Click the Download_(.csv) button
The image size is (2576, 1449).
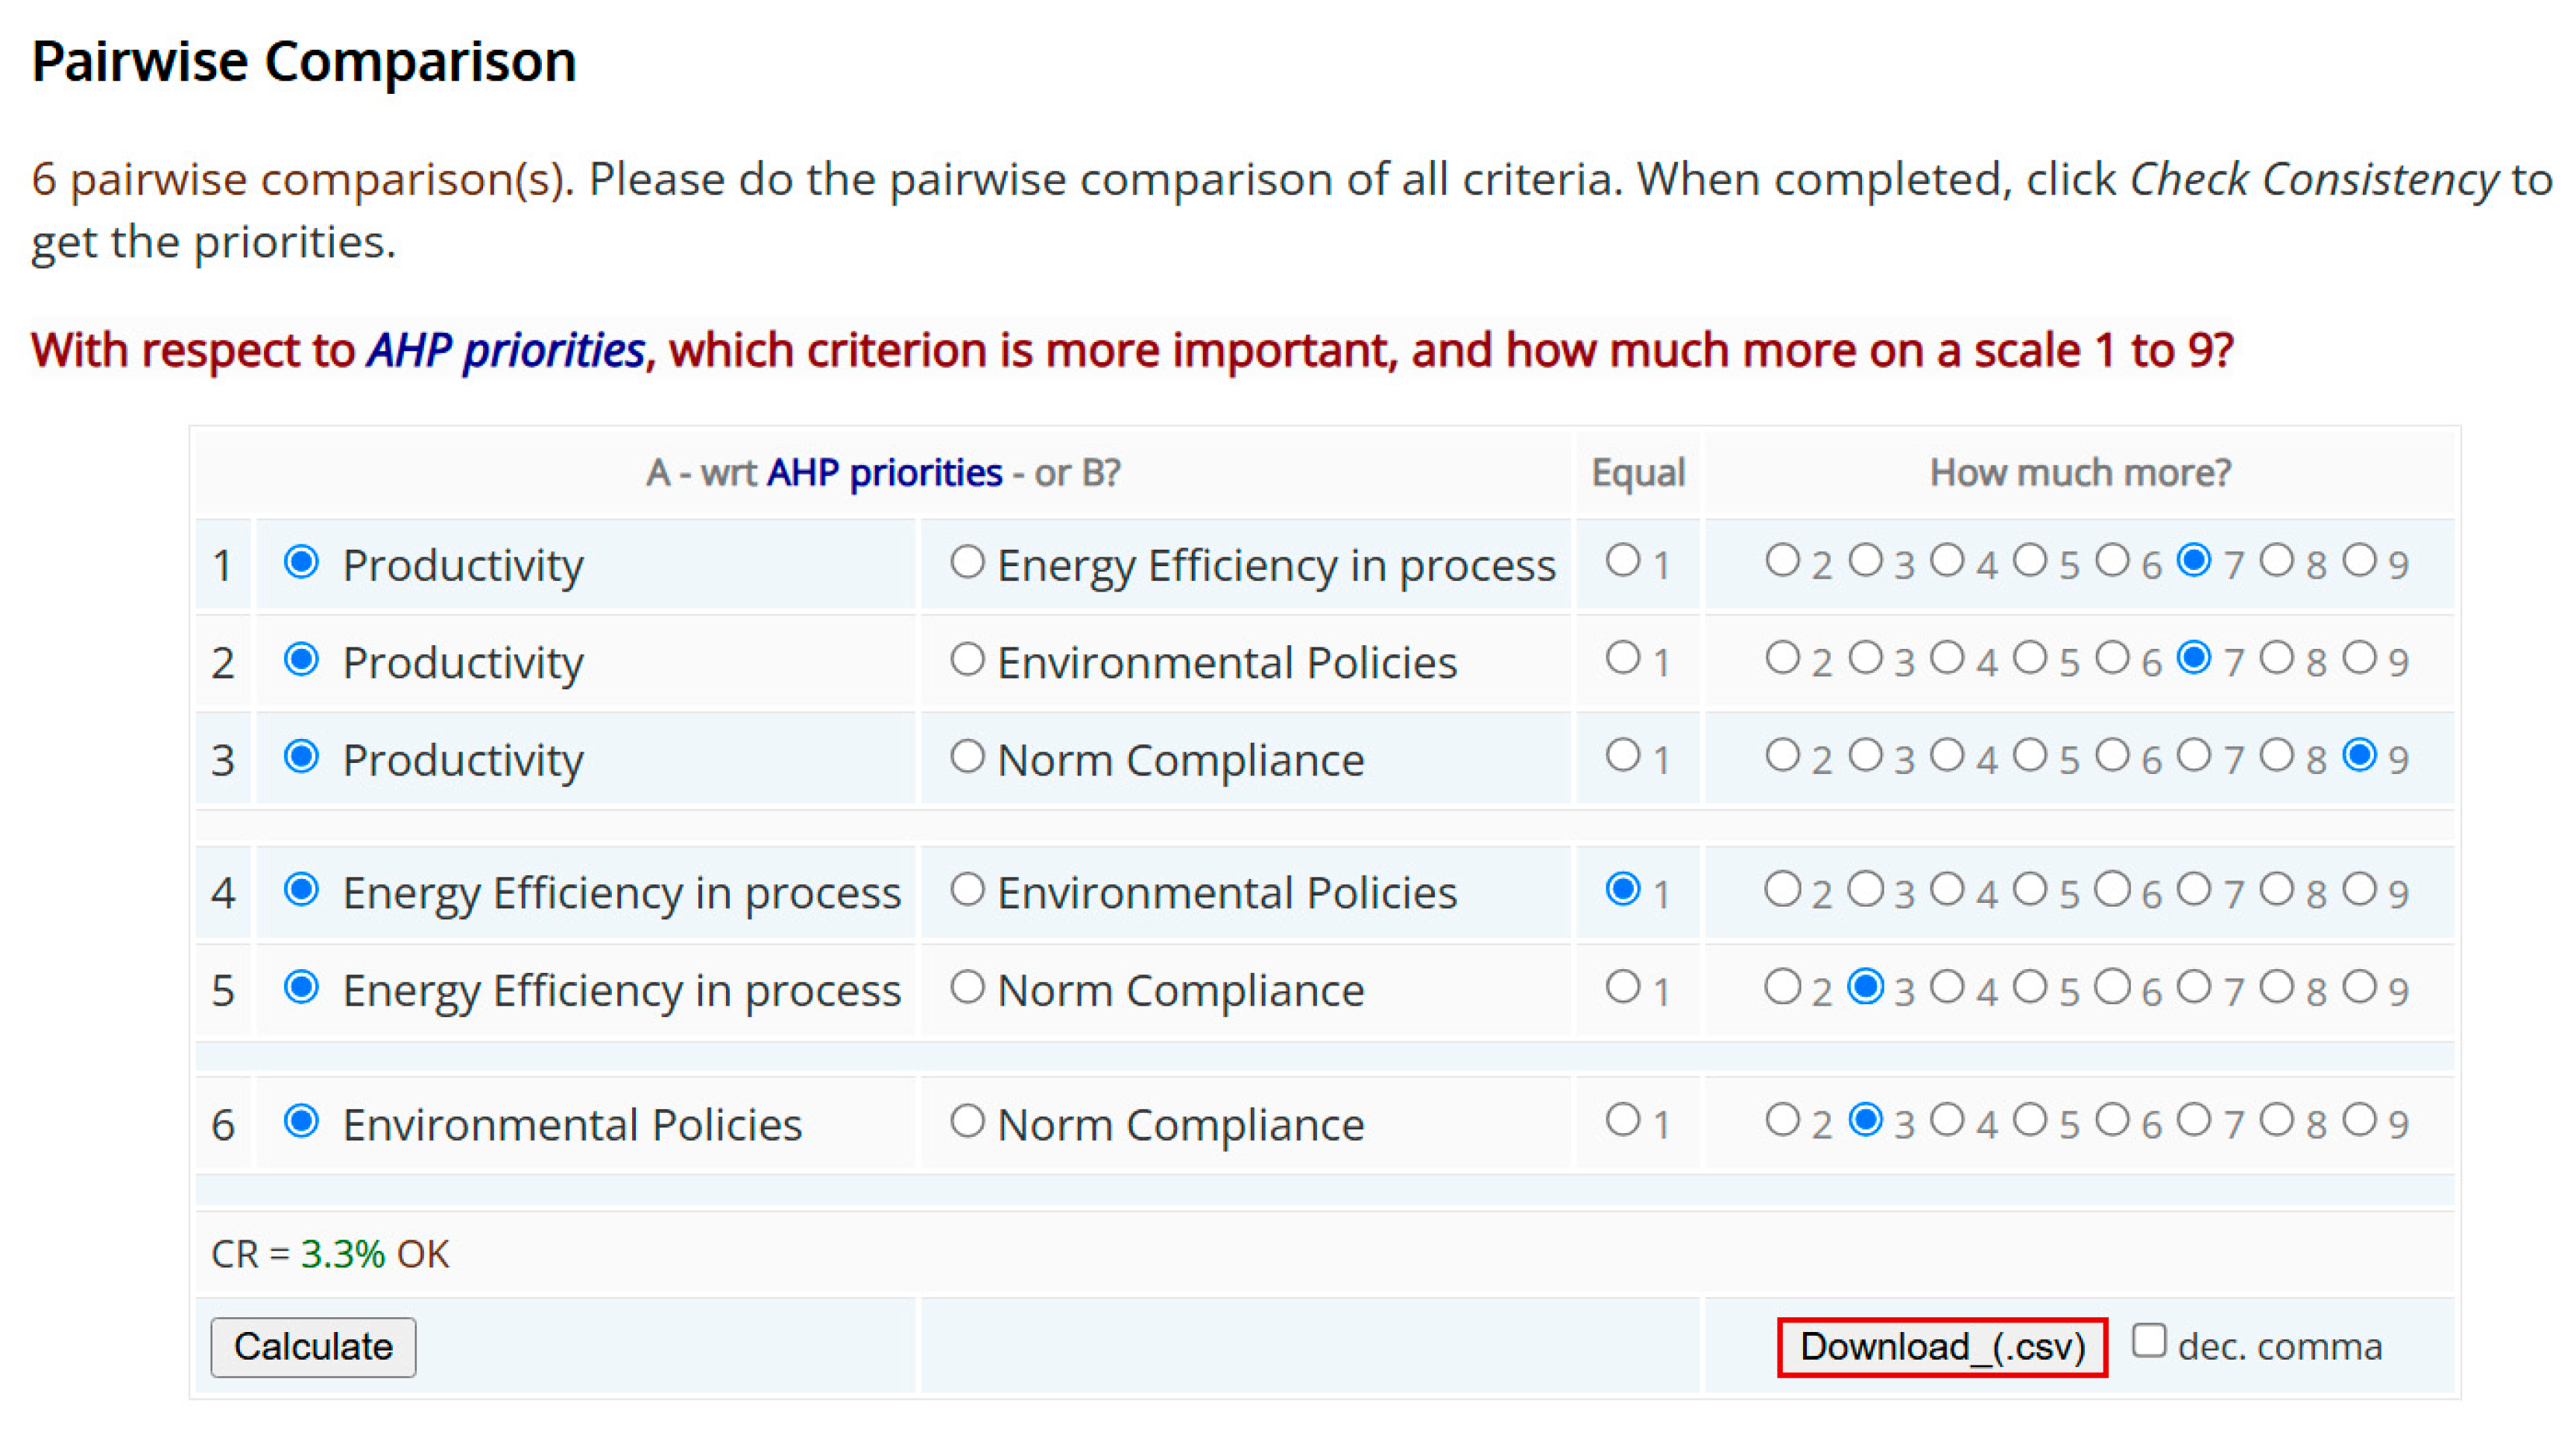[1942, 1347]
